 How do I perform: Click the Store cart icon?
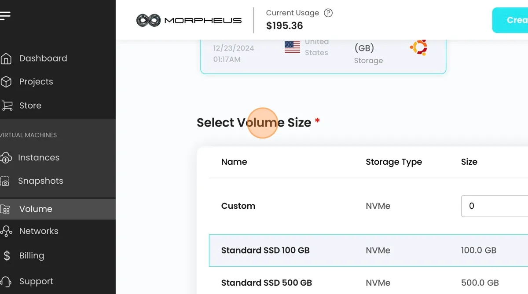click(6, 105)
